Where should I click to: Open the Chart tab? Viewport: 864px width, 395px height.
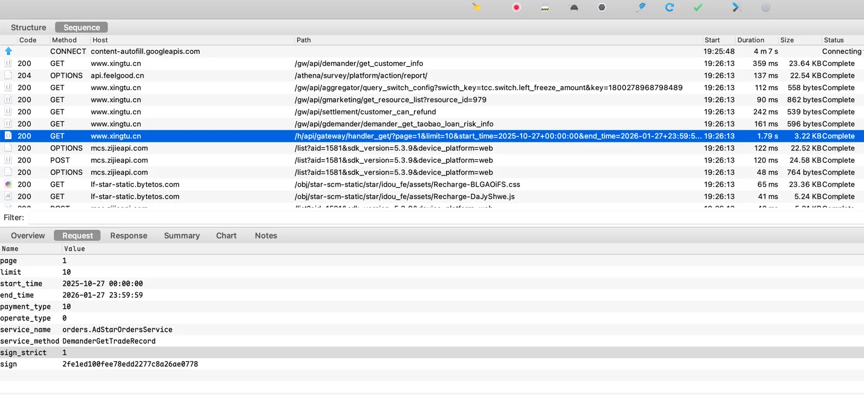[226, 236]
